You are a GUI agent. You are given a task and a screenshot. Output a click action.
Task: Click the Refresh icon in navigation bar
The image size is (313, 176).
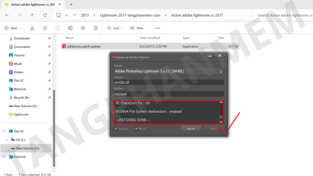[x=45, y=15]
